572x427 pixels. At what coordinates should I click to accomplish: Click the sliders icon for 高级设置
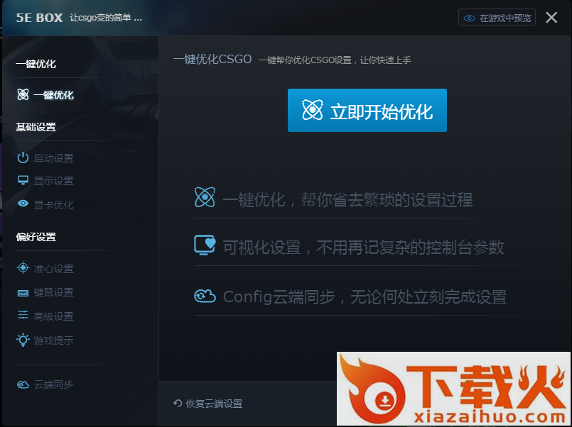pos(23,316)
